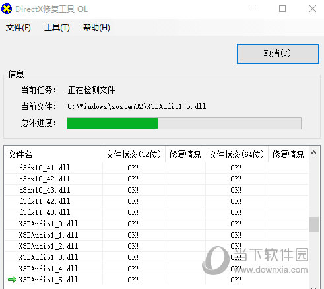Viewport: 324px width, 289px height.
Task: Open the 帮助(H) menu
Action: [x=96, y=28]
